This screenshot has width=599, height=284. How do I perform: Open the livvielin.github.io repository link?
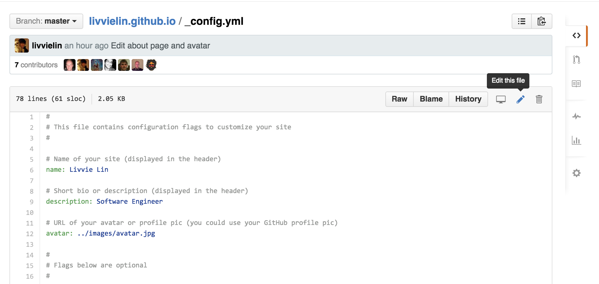click(132, 21)
